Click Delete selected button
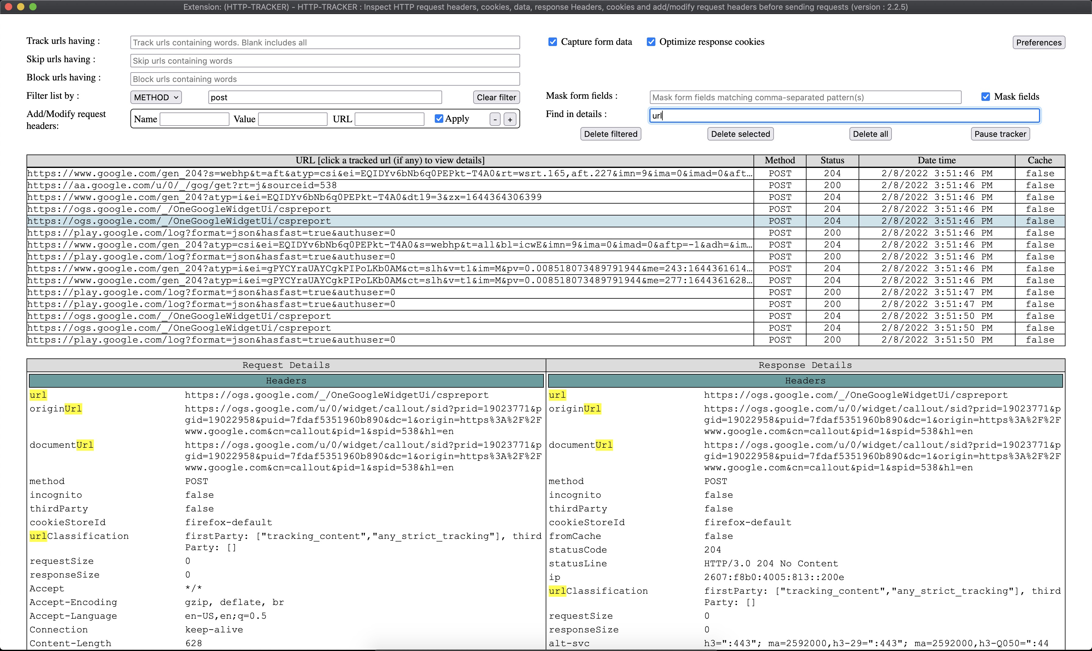This screenshot has height=651, width=1092. coord(740,134)
